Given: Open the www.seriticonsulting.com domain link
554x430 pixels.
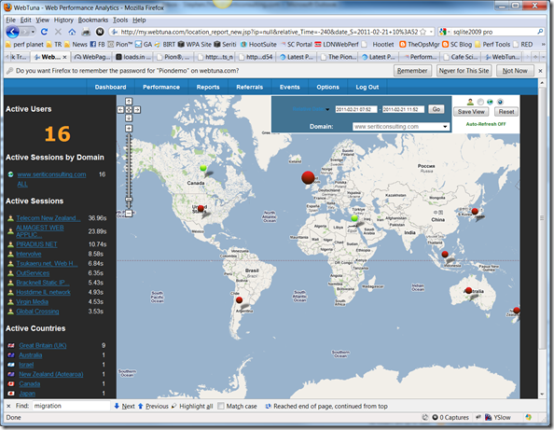Looking at the screenshot, I should pos(51,174).
